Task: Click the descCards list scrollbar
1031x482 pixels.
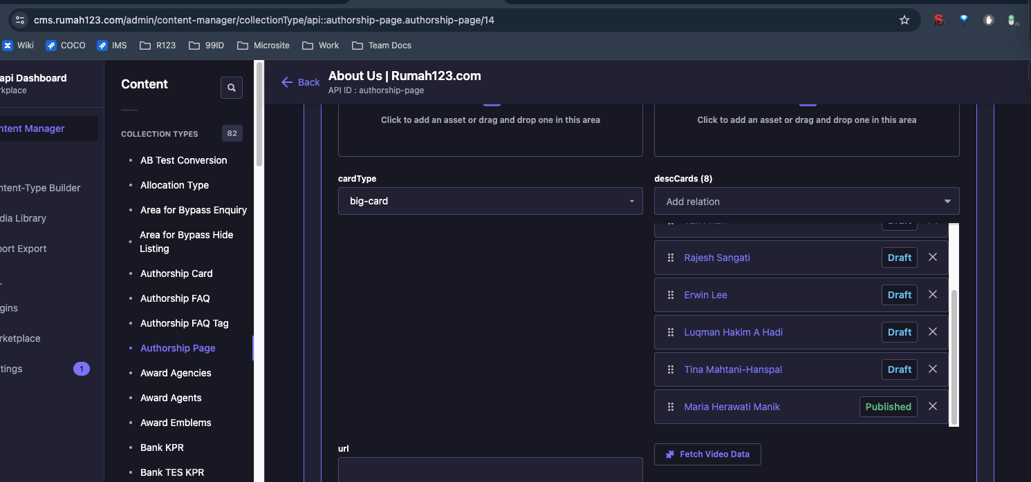Action: pos(954,356)
